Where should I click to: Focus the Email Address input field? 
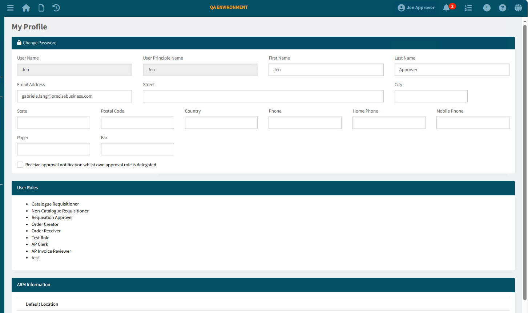point(74,96)
